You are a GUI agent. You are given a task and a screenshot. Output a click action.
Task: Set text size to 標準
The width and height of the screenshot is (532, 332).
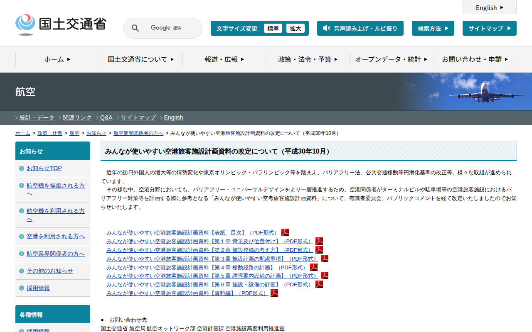(x=273, y=28)
